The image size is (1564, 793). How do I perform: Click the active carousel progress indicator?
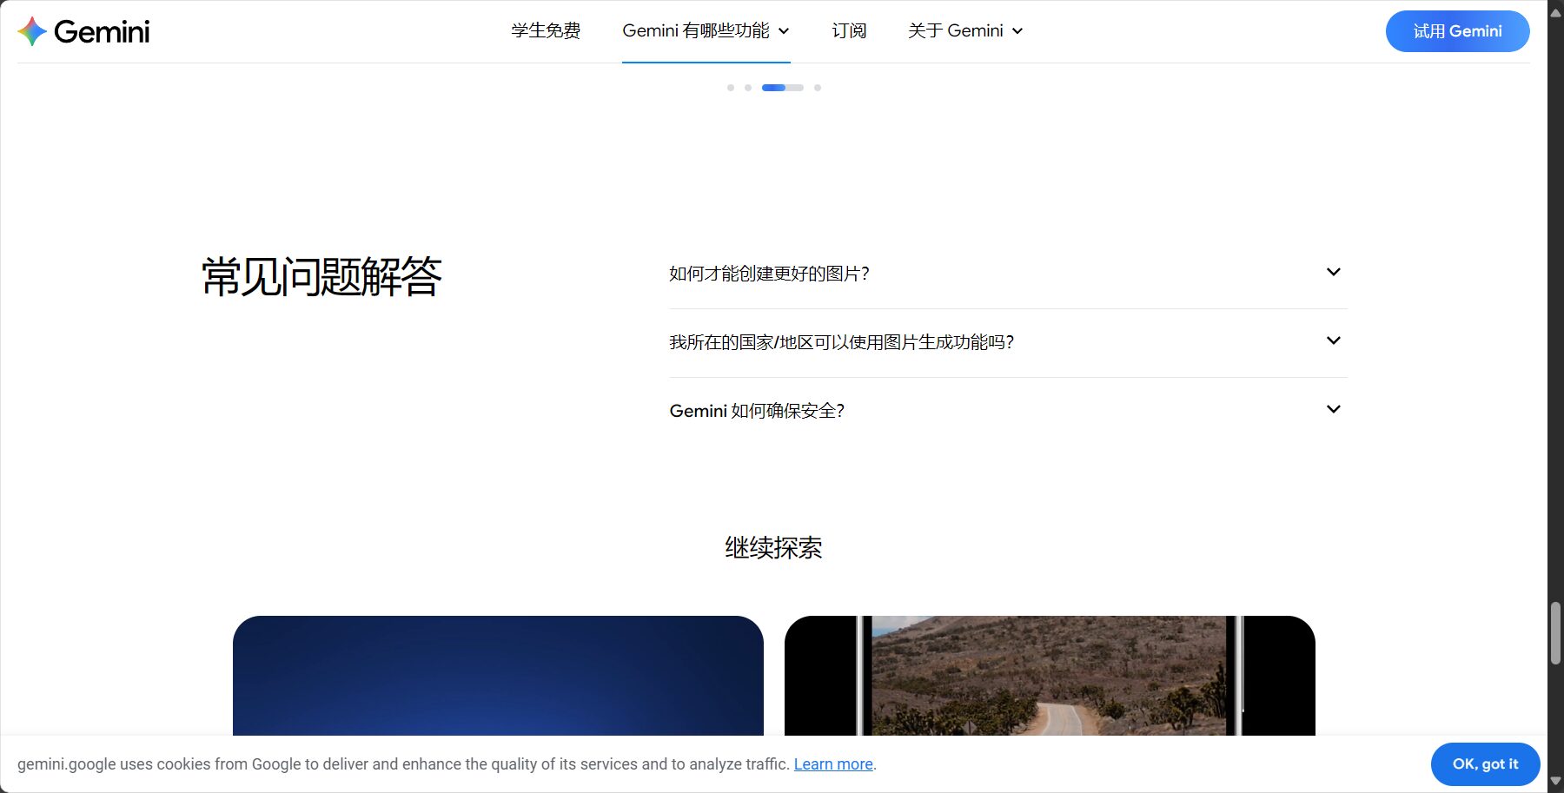point(783,88)
